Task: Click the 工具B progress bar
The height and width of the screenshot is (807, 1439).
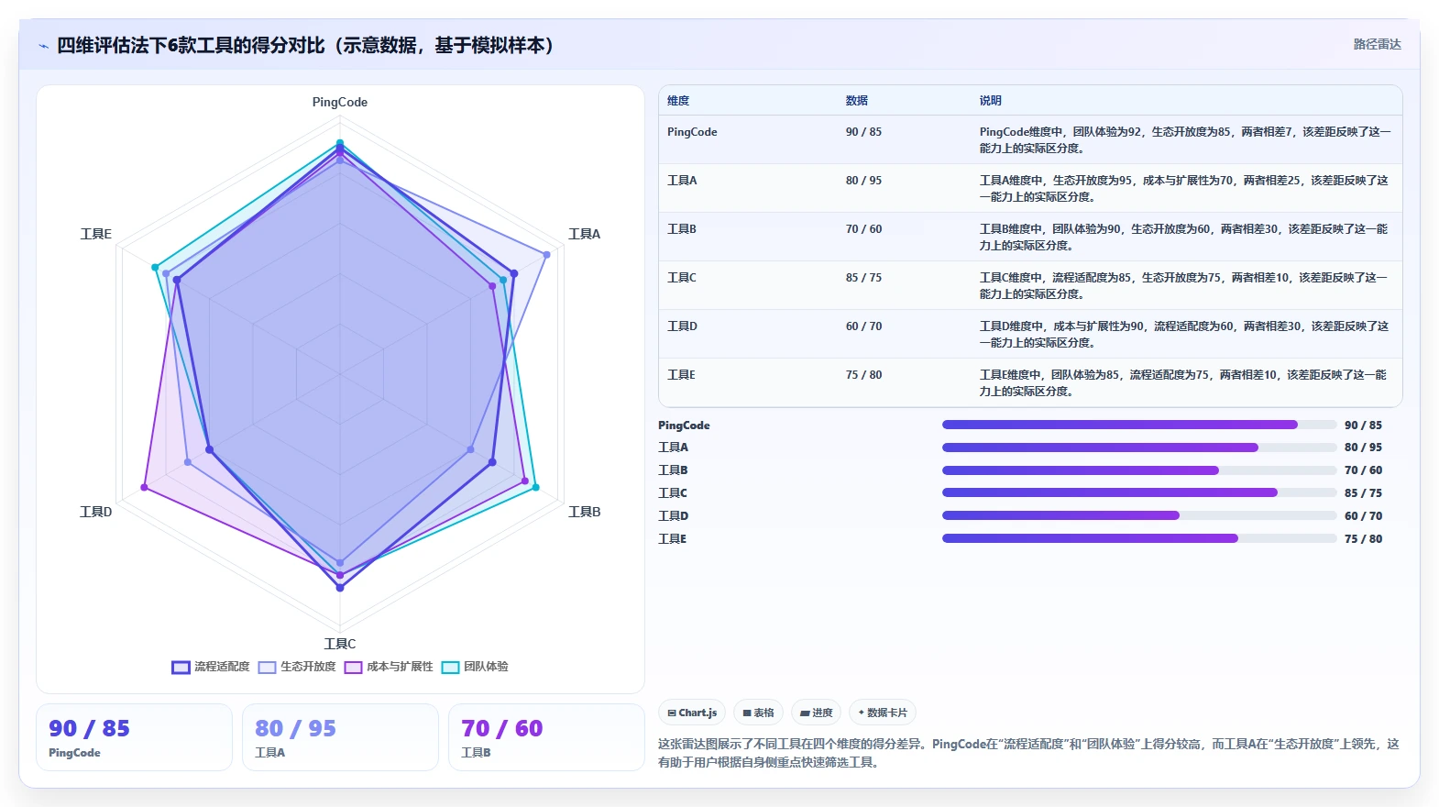Action: (1139, 470)
